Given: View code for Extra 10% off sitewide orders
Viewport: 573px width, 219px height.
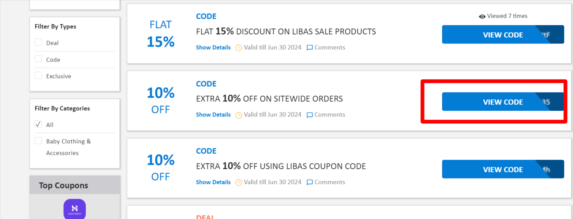Looking at the screenshot, I should pos(502,102).
